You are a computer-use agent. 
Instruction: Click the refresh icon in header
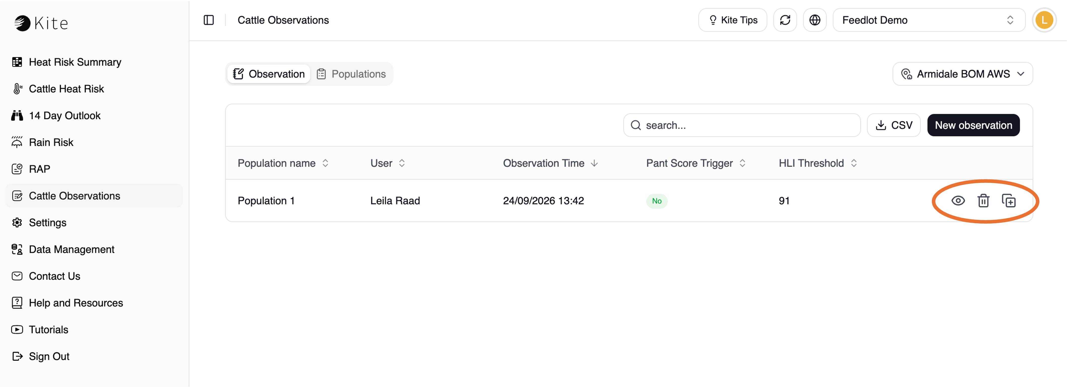tap(785, 20)
